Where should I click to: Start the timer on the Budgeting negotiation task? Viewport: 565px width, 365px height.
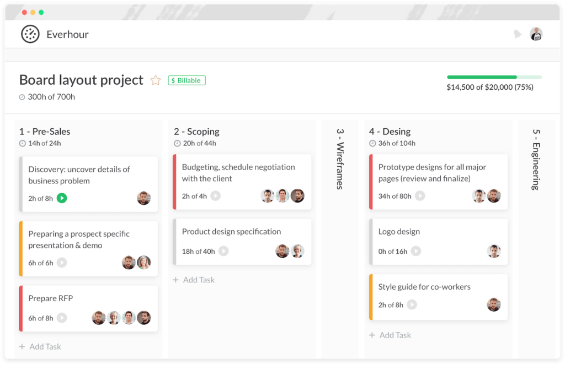[x=215, y=195]
